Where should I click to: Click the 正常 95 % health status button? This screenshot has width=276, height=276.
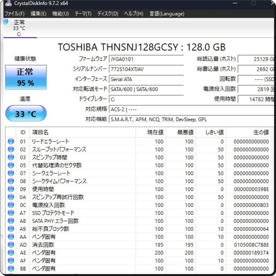click(26, 77)
